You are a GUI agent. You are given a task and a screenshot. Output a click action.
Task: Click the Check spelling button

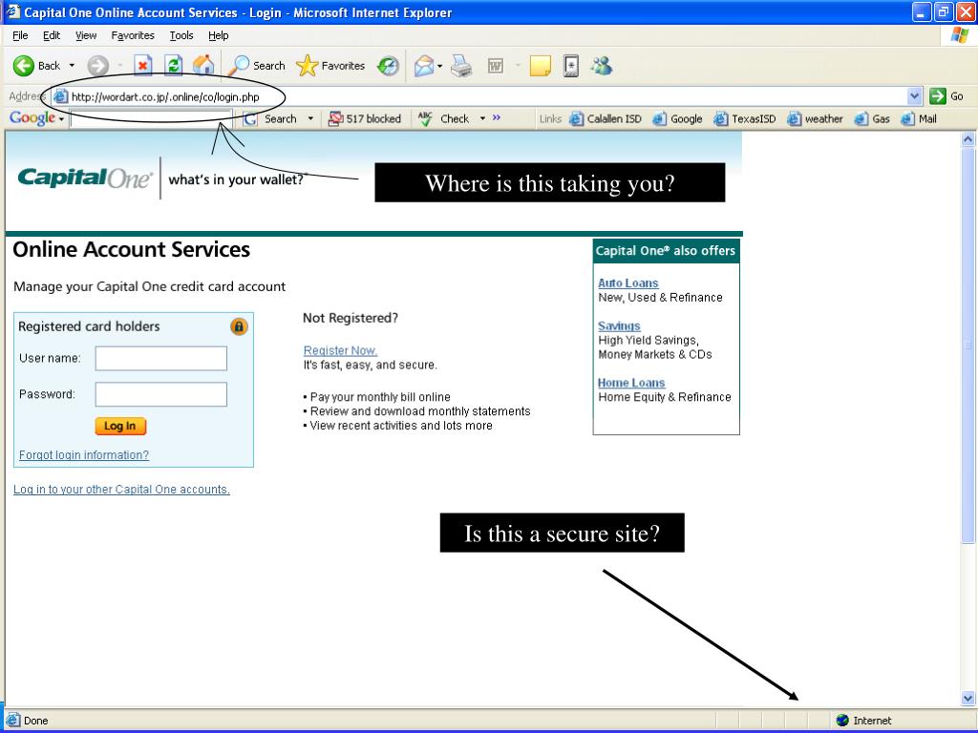[x=444, y=118]
